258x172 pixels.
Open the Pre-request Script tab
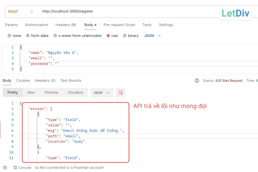(x=119, y=25)
